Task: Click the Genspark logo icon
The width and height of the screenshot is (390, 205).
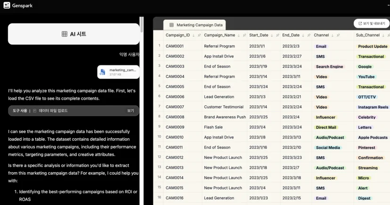Action: 7,5
